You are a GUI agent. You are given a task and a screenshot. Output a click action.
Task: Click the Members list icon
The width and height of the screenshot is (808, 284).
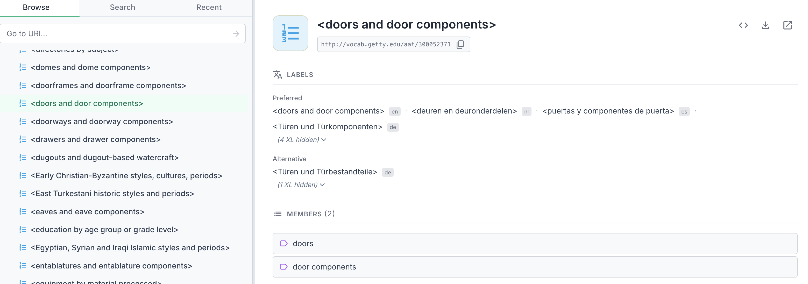point(277,214)
